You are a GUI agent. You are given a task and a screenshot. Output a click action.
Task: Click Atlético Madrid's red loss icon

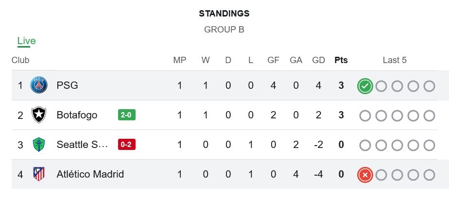tap(365, 175)
